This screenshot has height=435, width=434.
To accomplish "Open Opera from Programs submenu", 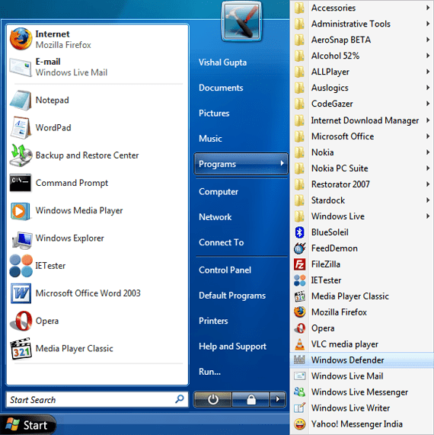I will [362, 328].
